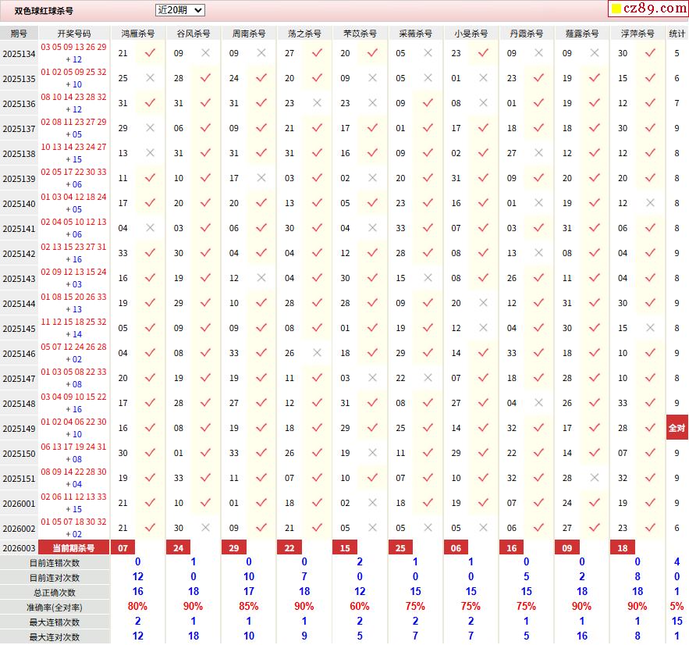
Task: Click the 2026003 period number cell
Action: (x=19, y=548)
